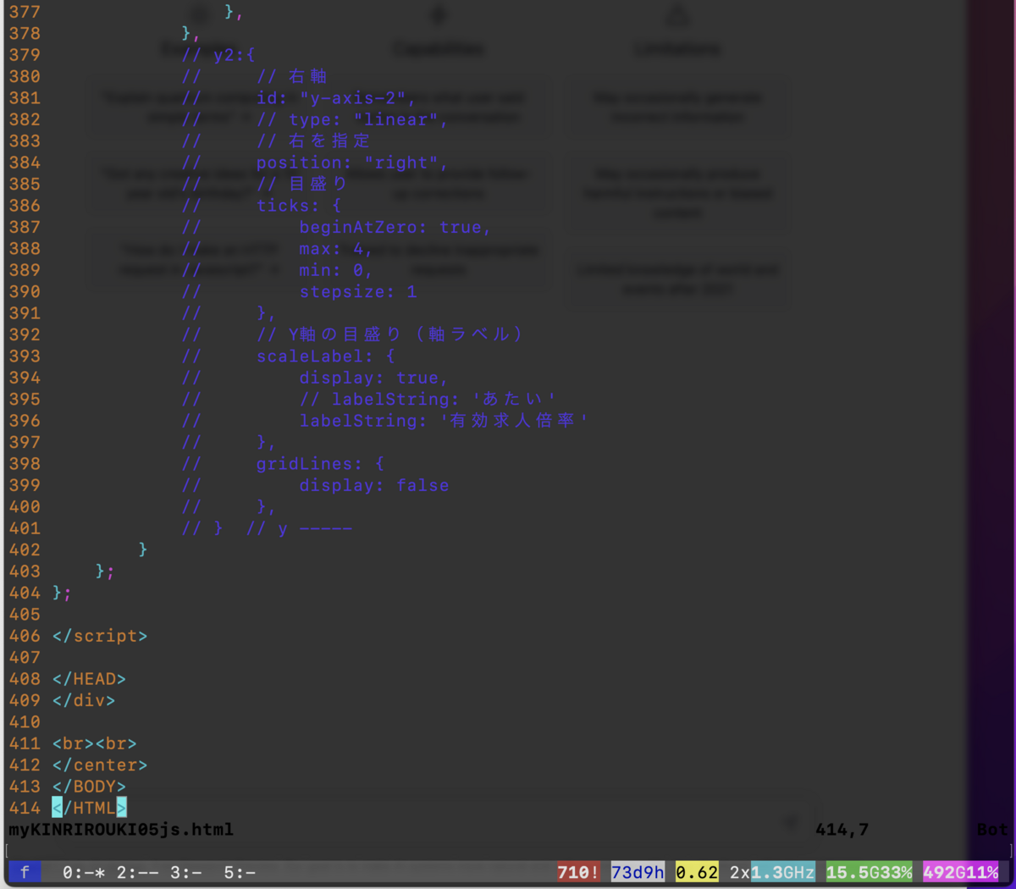Click the "display: true," code
The width and height of the screenshot is (1016, 889).
[374, 378]
